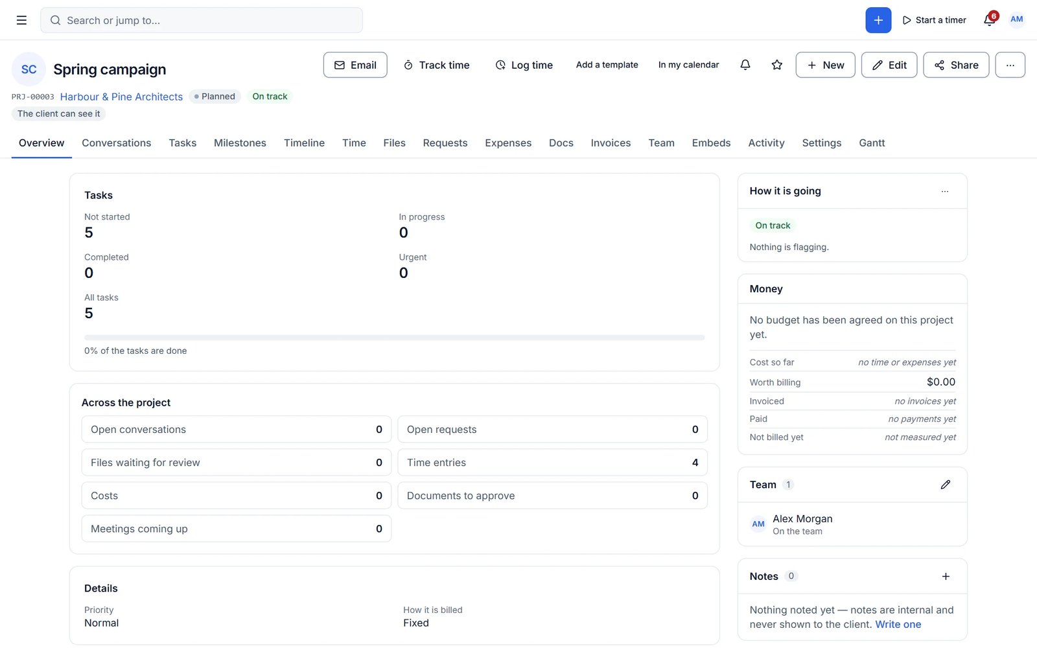Edit the Team card with pencil icon

click(x=946, y=485)
